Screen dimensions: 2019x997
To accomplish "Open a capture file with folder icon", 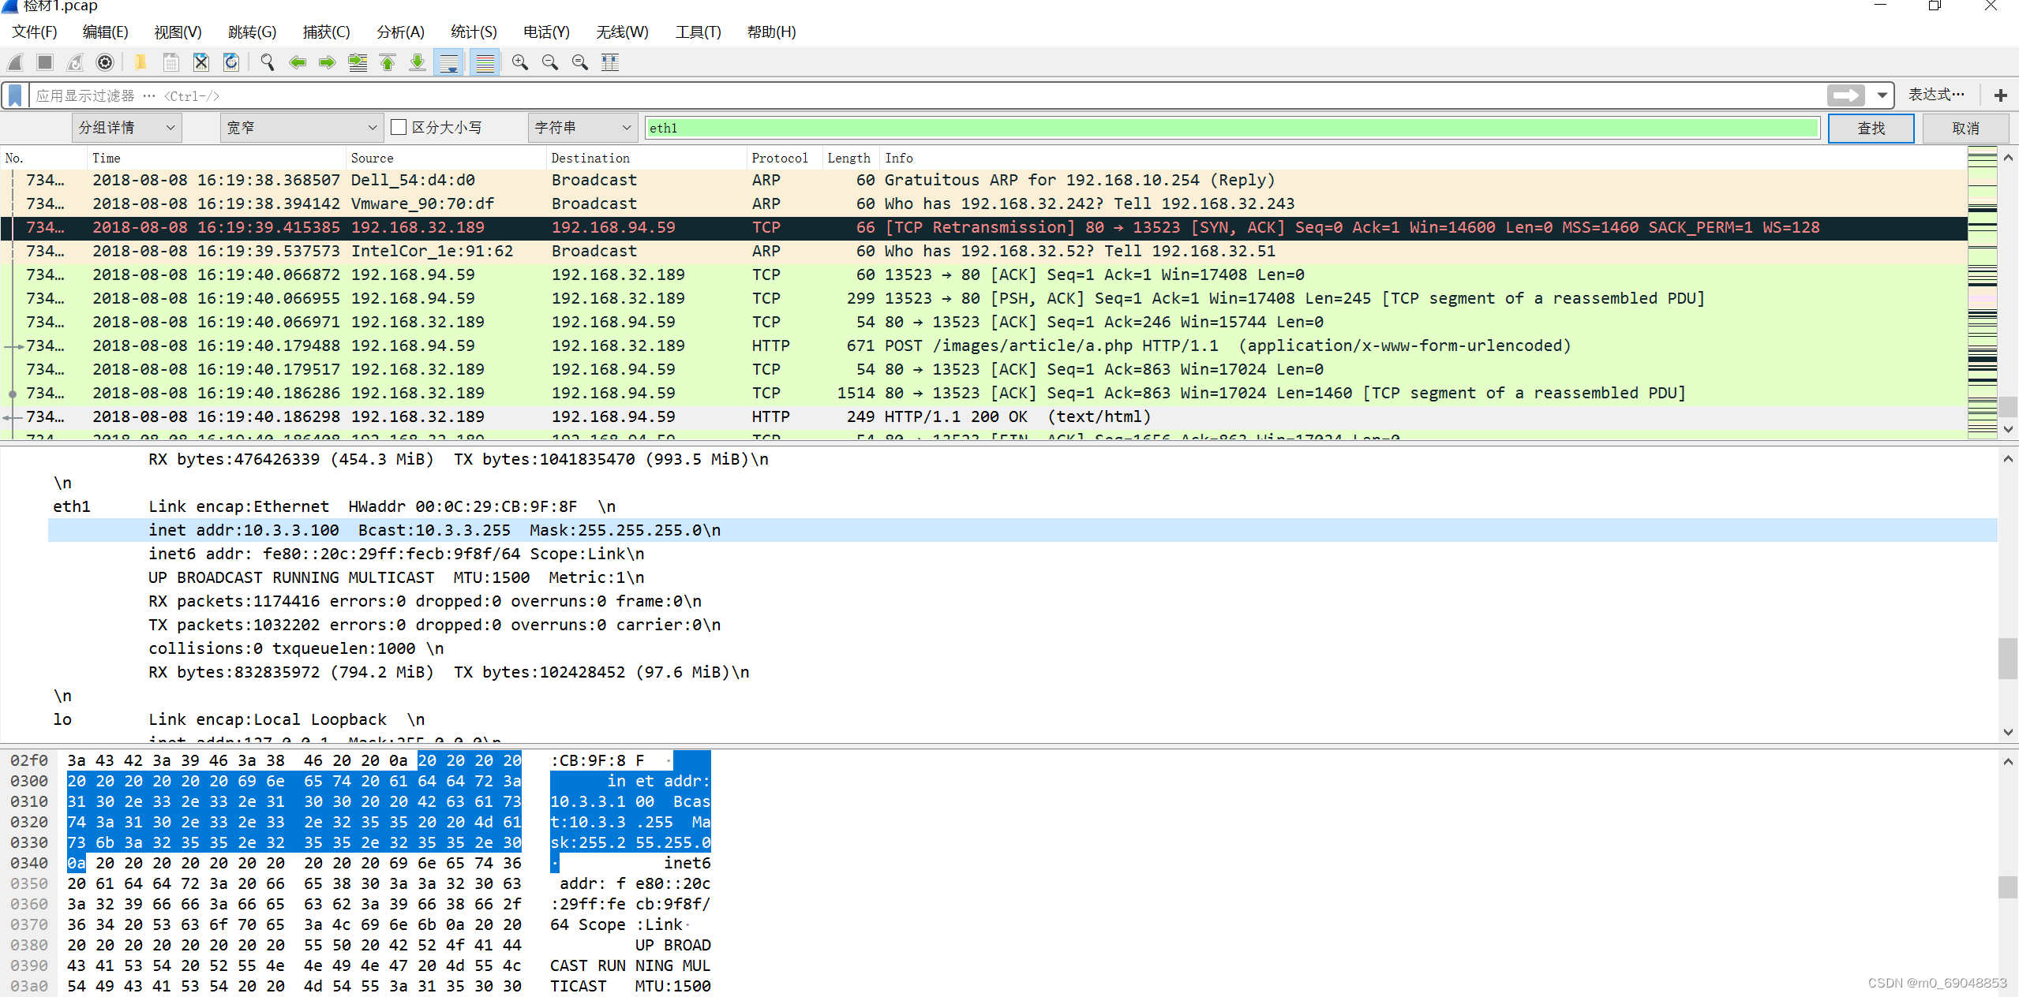I will click(x=140, y=62).
